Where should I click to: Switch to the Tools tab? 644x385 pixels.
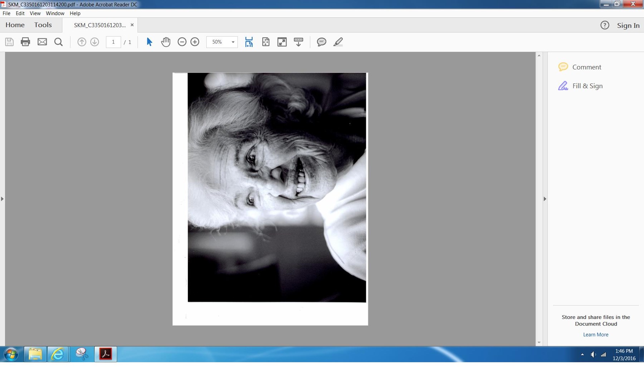tap(43, 25)
